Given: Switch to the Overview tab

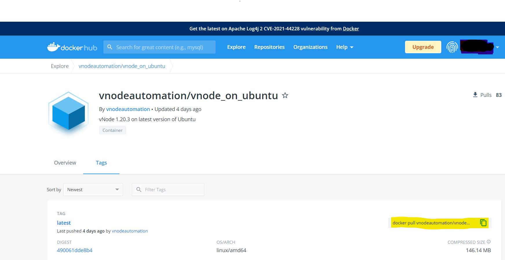Looking at the screenshot, I should click(x=65, y=163).
